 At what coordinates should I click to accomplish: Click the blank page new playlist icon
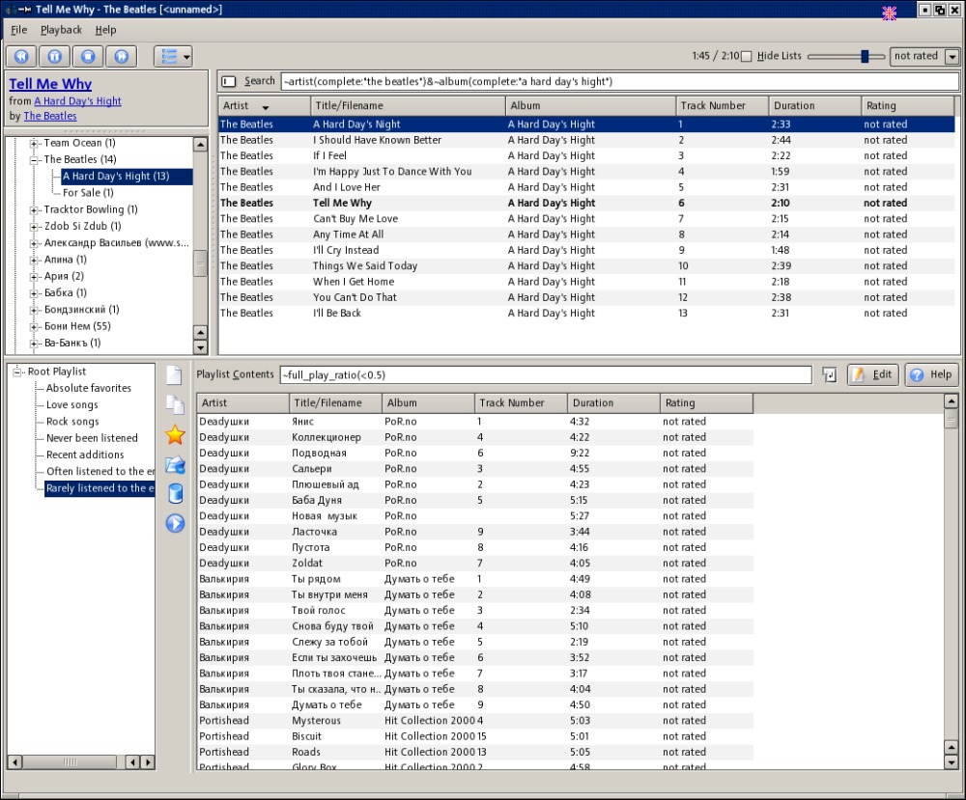pos(175,374)
